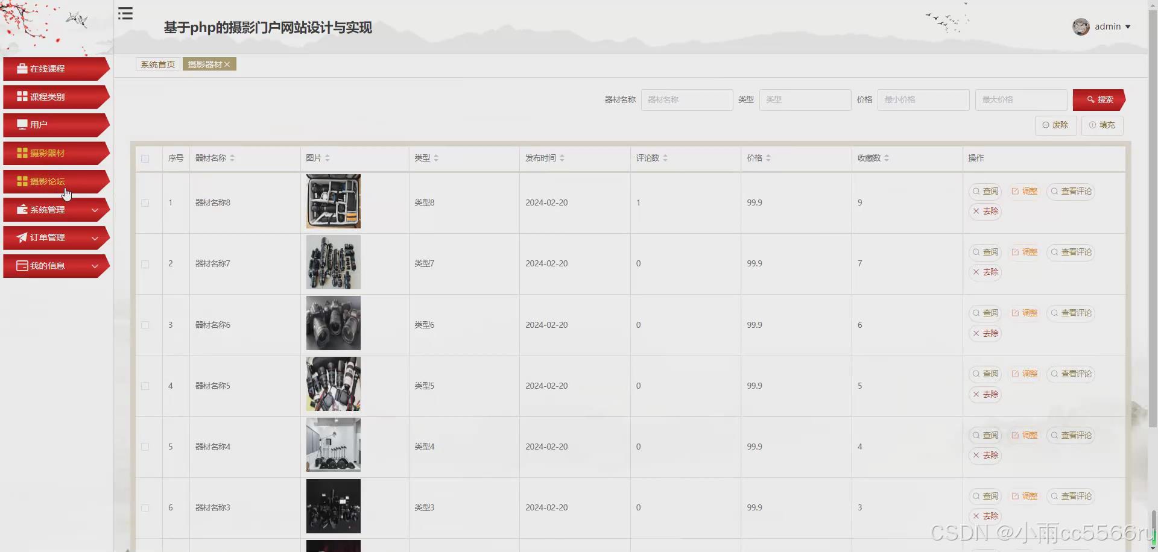Focus the 最大价格 field
The height and width of the screenshot is (552, 1158).
click(1021, 99)
